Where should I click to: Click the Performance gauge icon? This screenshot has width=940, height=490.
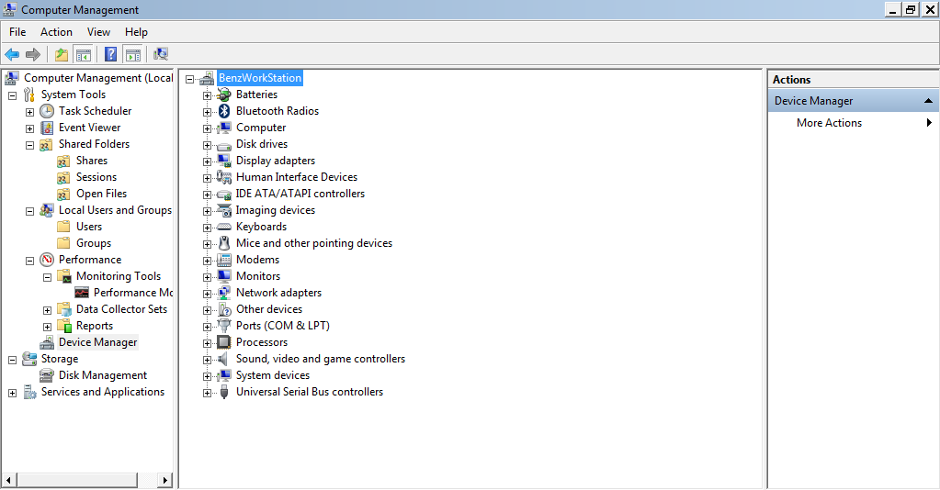click(x=47, y=260)
